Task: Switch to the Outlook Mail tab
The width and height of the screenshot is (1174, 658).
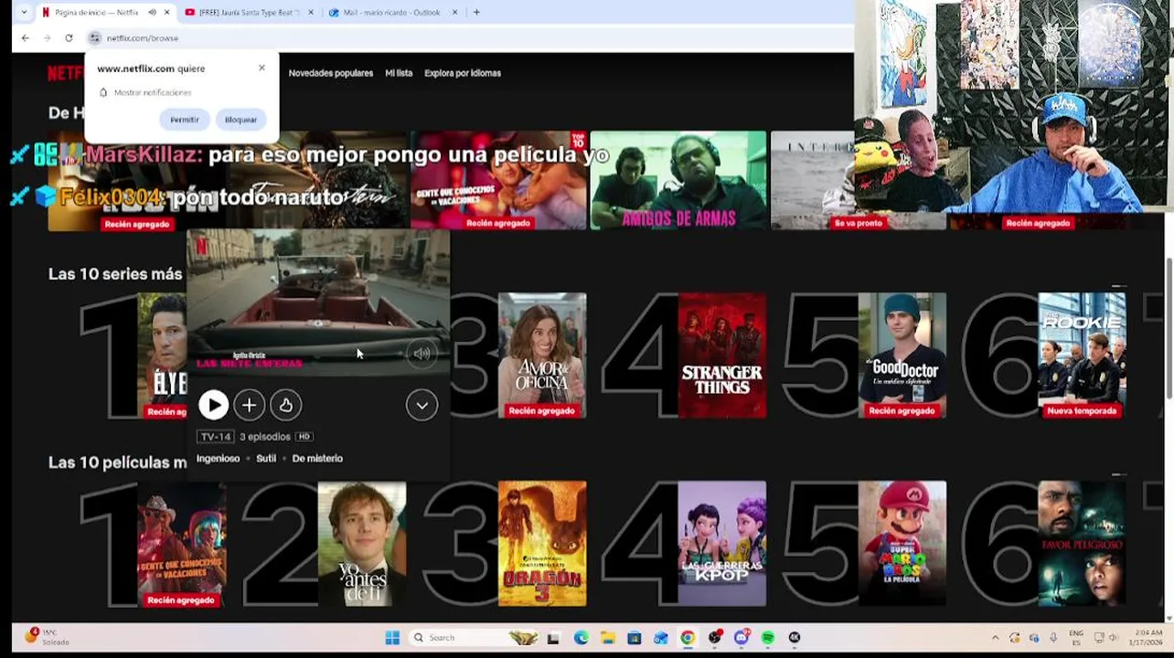Action: point(391,12)
